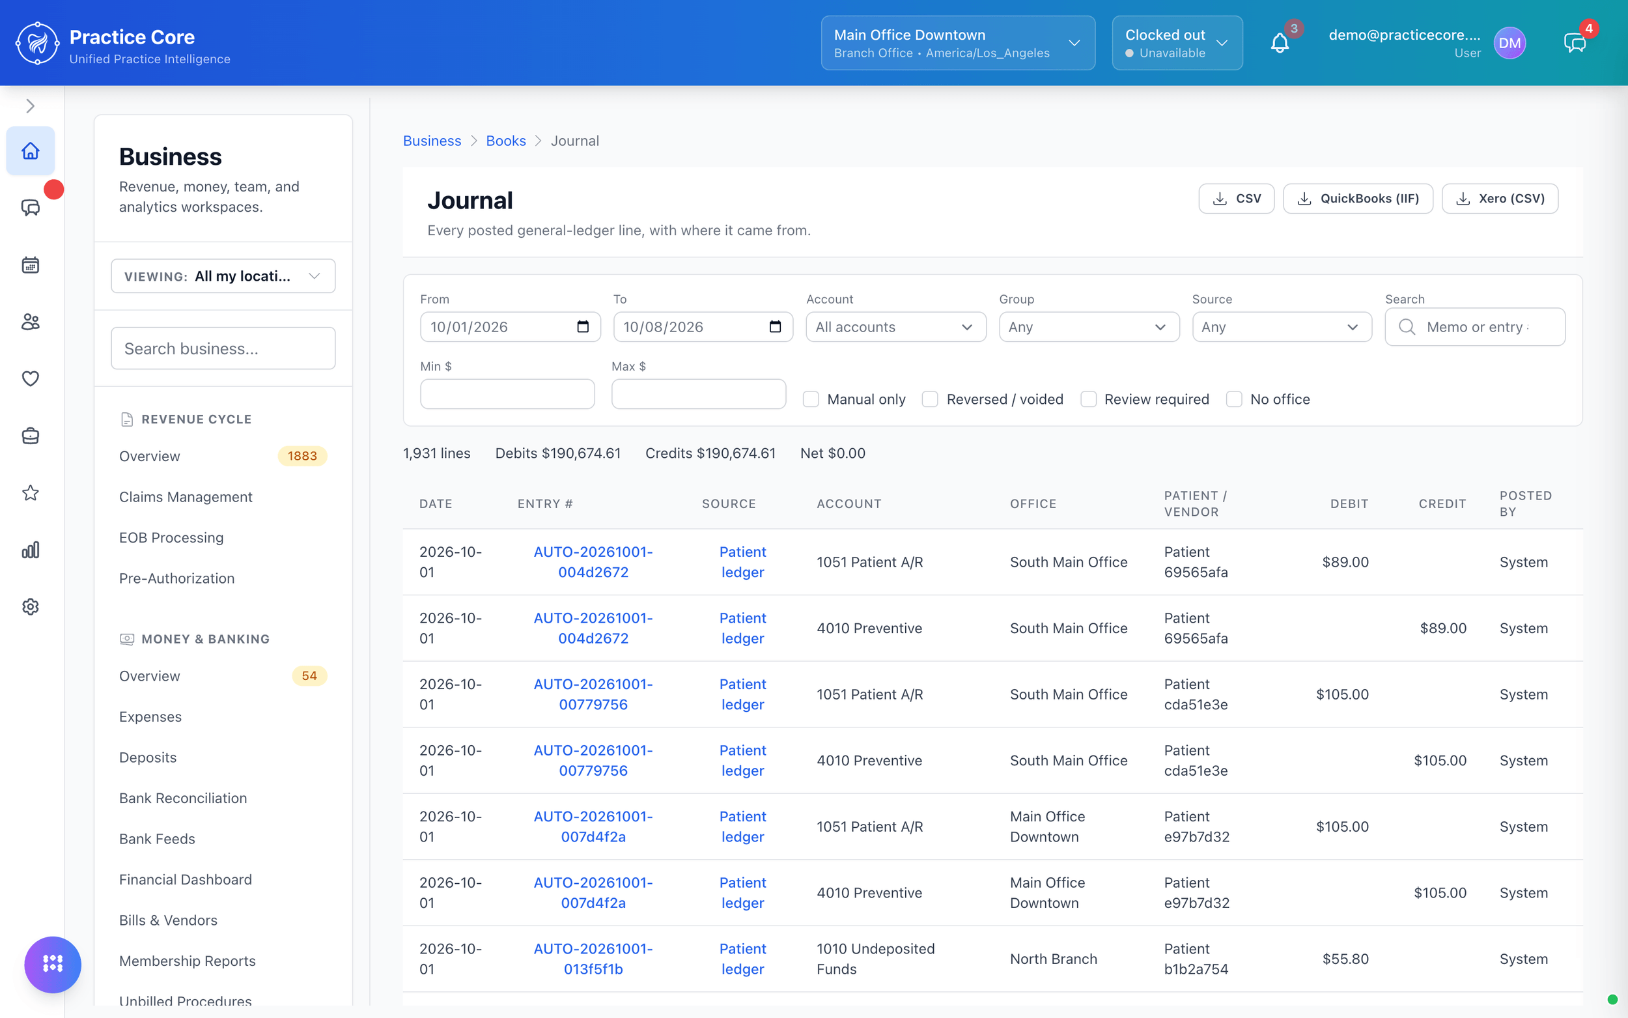Open the Clocked out status dropdown
The image size is (1628, 1018).
(x=1177, y=43)
